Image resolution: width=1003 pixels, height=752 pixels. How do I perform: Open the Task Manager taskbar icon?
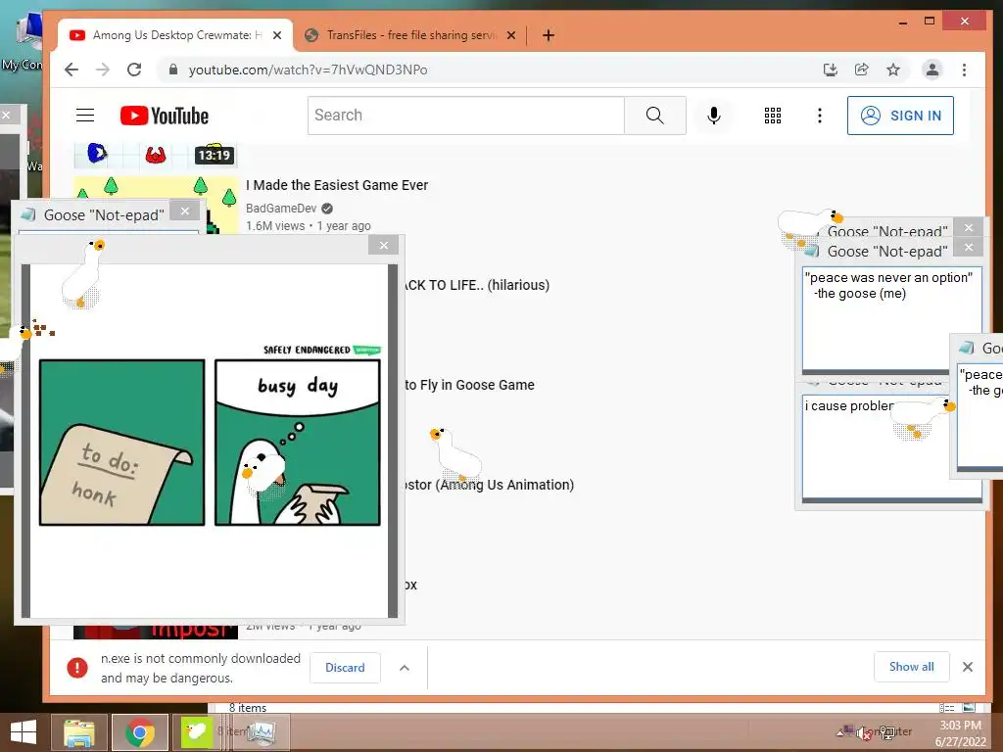tap(261, 732)
